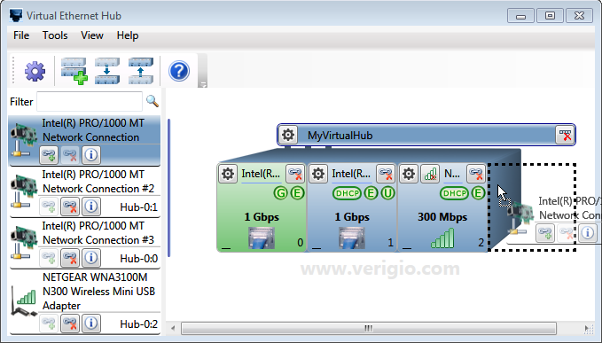This screenshot has height=343, width=602.
Task: Open the Help menu
Action: click(128, 35)
